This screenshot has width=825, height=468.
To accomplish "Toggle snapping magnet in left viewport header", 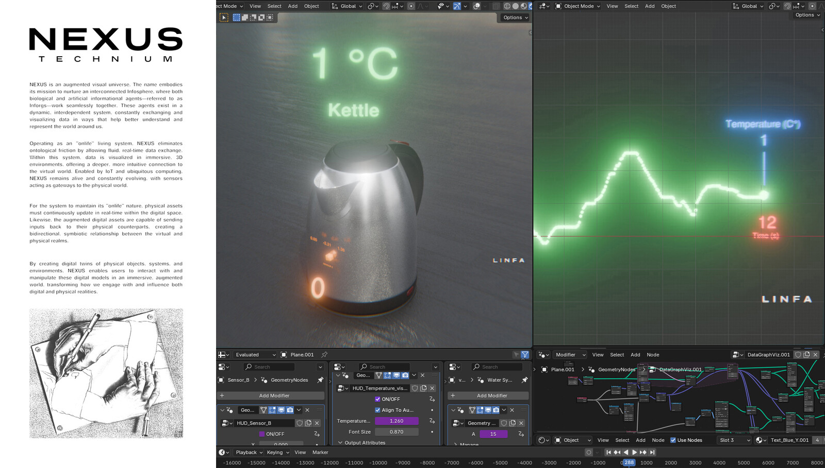I will pyautogui.click(x=386, y=6).
